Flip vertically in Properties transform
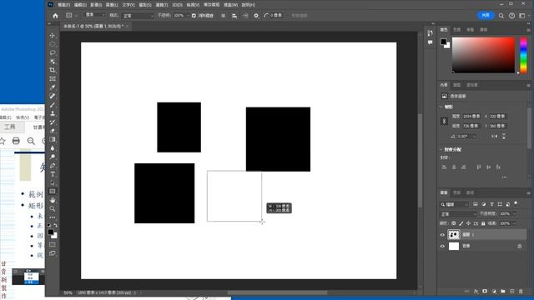The width and height of the screenshot is (534, 300). [x=504, y=136]
